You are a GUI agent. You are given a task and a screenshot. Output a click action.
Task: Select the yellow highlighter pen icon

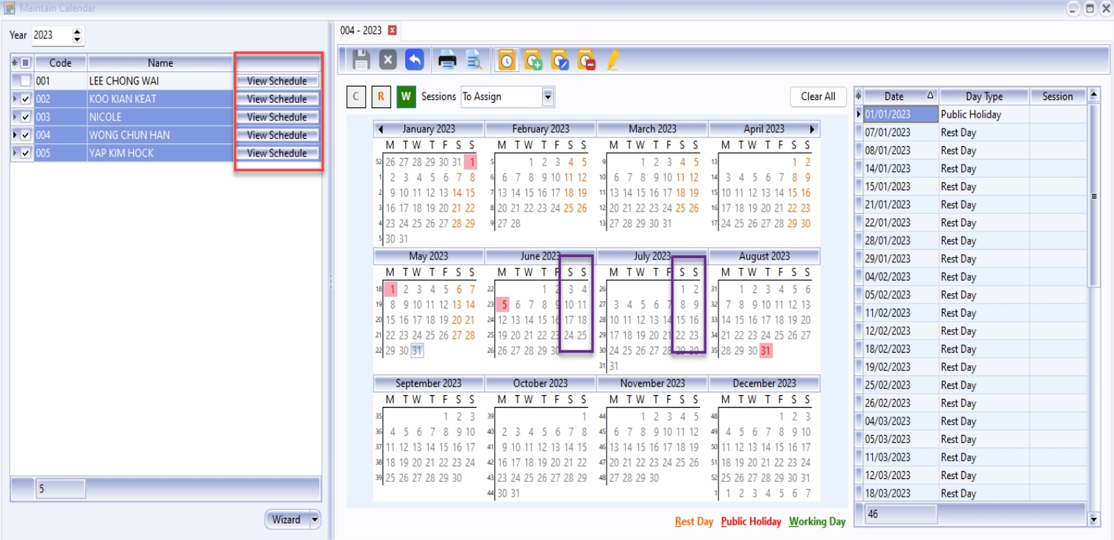[612, 61]
